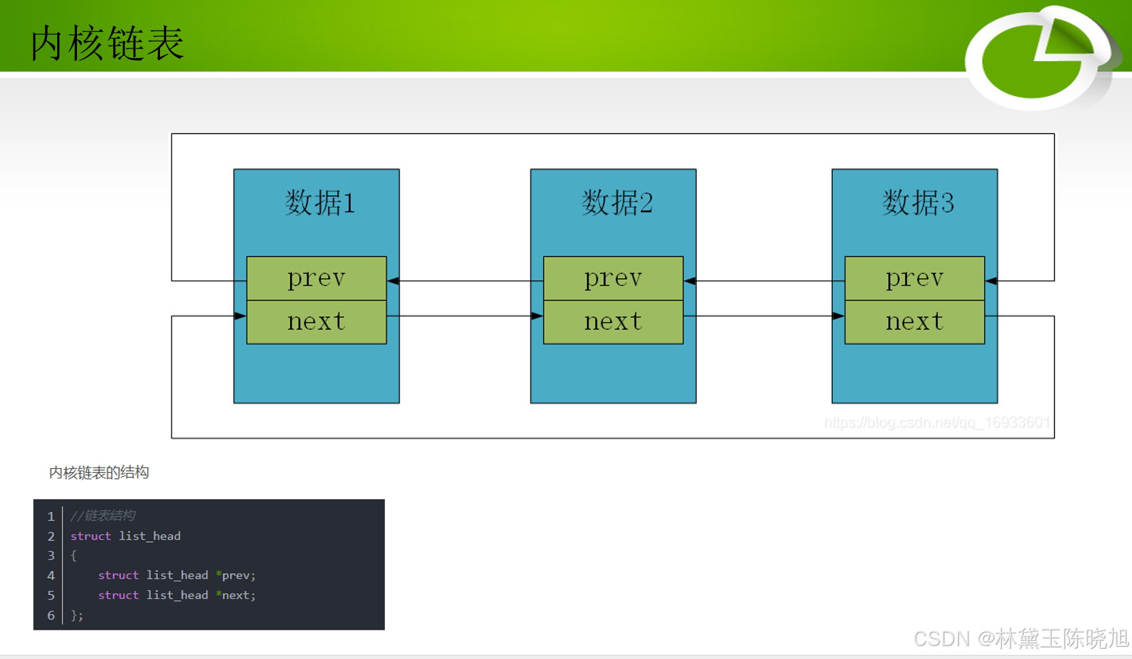This screenshot has width=1132, height=659.
Task: Open the CSDN watermark link in diagram
Action: 937,423
